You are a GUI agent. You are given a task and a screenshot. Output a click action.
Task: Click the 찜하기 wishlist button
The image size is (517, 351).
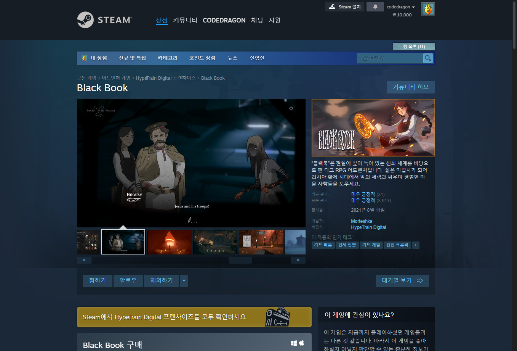(98, 281)
